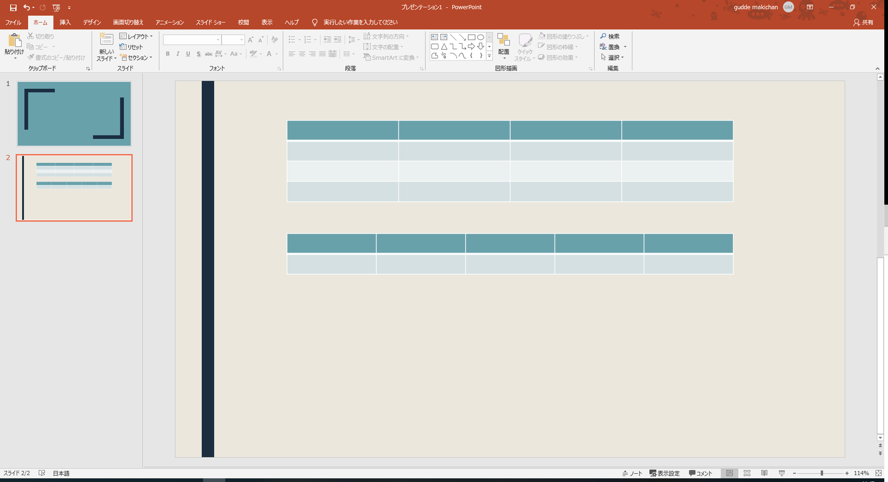888x482 pixels.
Task: Switch to the Review (校閲) tab
Action: [244, 22]
